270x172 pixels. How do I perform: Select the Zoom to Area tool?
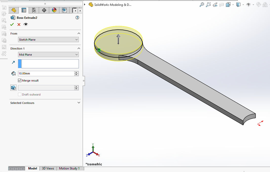click(208, 5)
